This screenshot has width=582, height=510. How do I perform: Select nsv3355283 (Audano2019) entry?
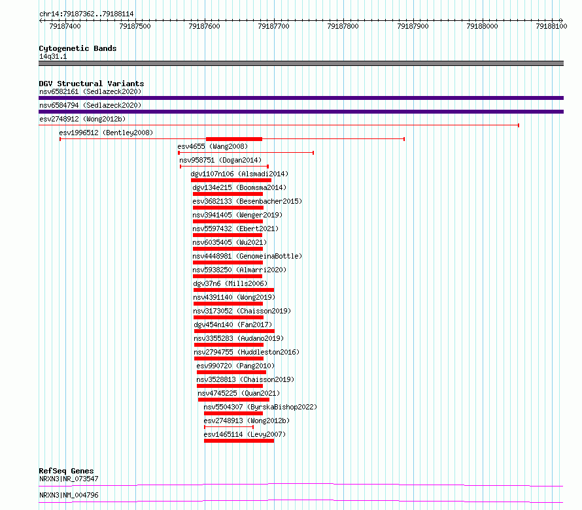(x=239, y=338)
